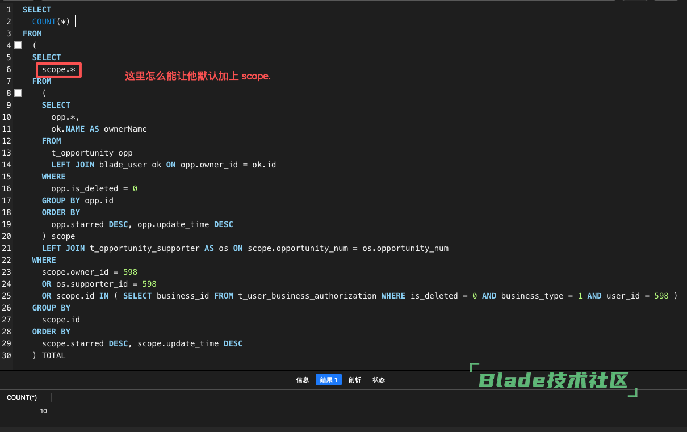
Task: Collapse the fold marker at line 4
Action: click(18, 45)
